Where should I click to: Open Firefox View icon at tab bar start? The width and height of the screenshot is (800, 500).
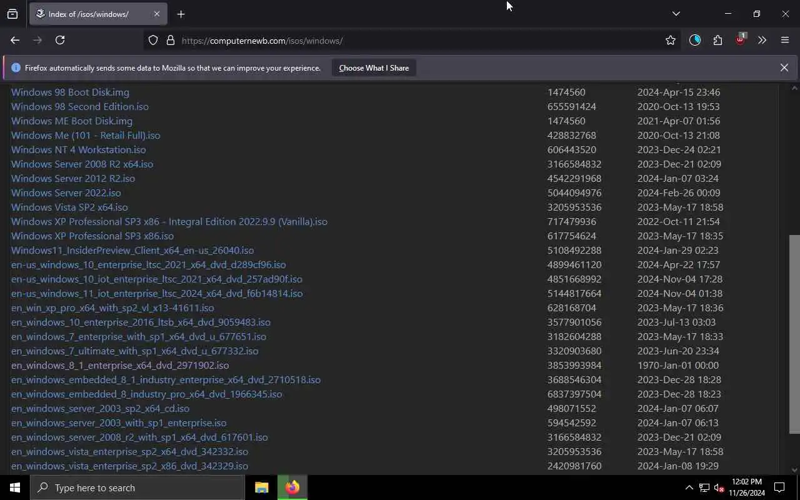[x=12, y=14]
